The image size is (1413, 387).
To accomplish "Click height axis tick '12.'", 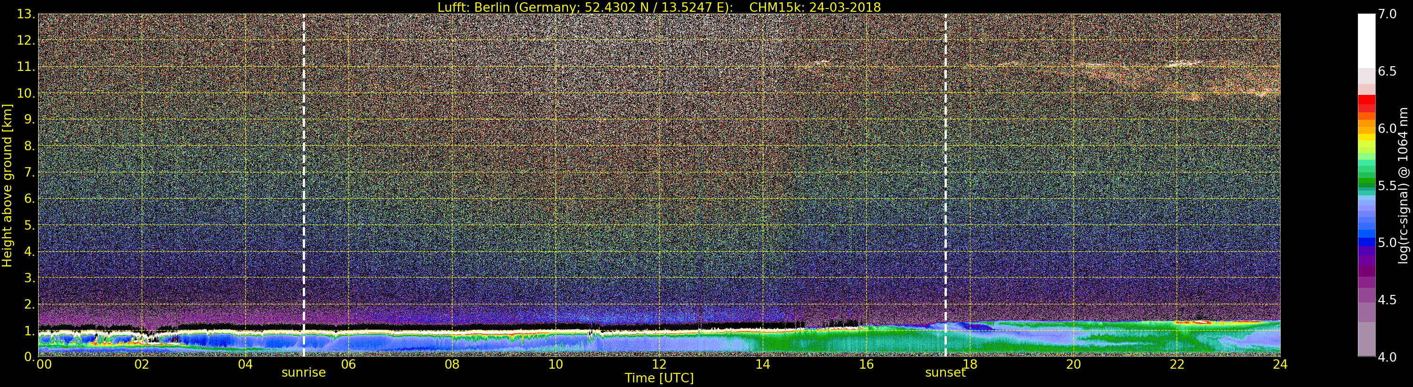I will coord(25,40).
